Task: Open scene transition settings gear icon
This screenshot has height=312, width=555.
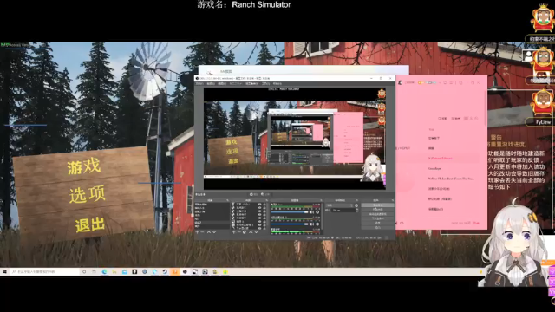Action: tap(356, 205)
